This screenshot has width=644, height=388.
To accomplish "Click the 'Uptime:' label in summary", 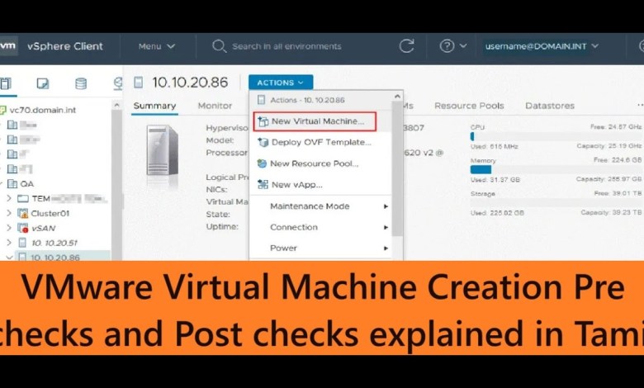I will click(x=222, y=227).
